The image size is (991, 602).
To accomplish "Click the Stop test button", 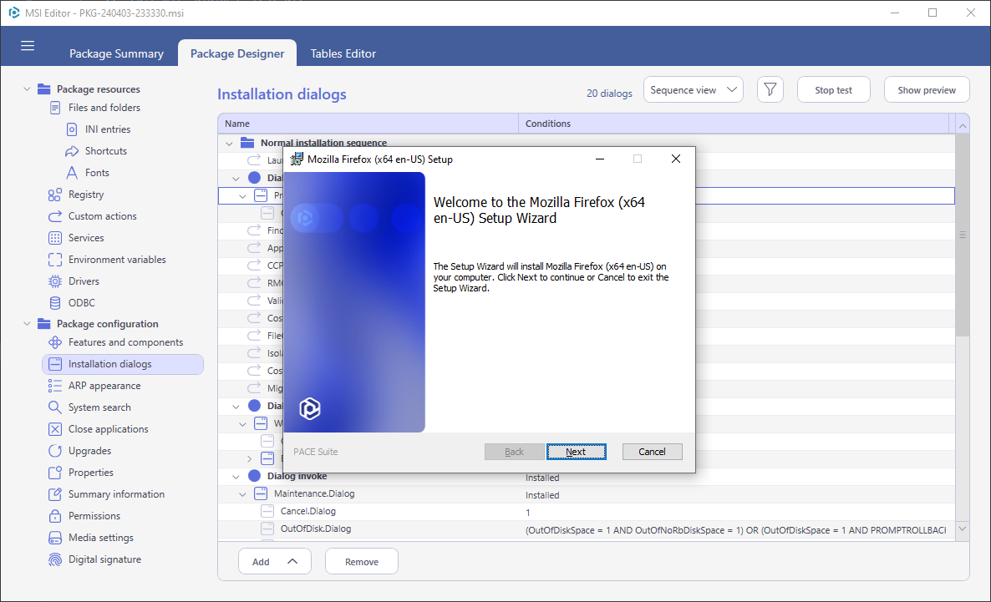I will tap(834, 89).
